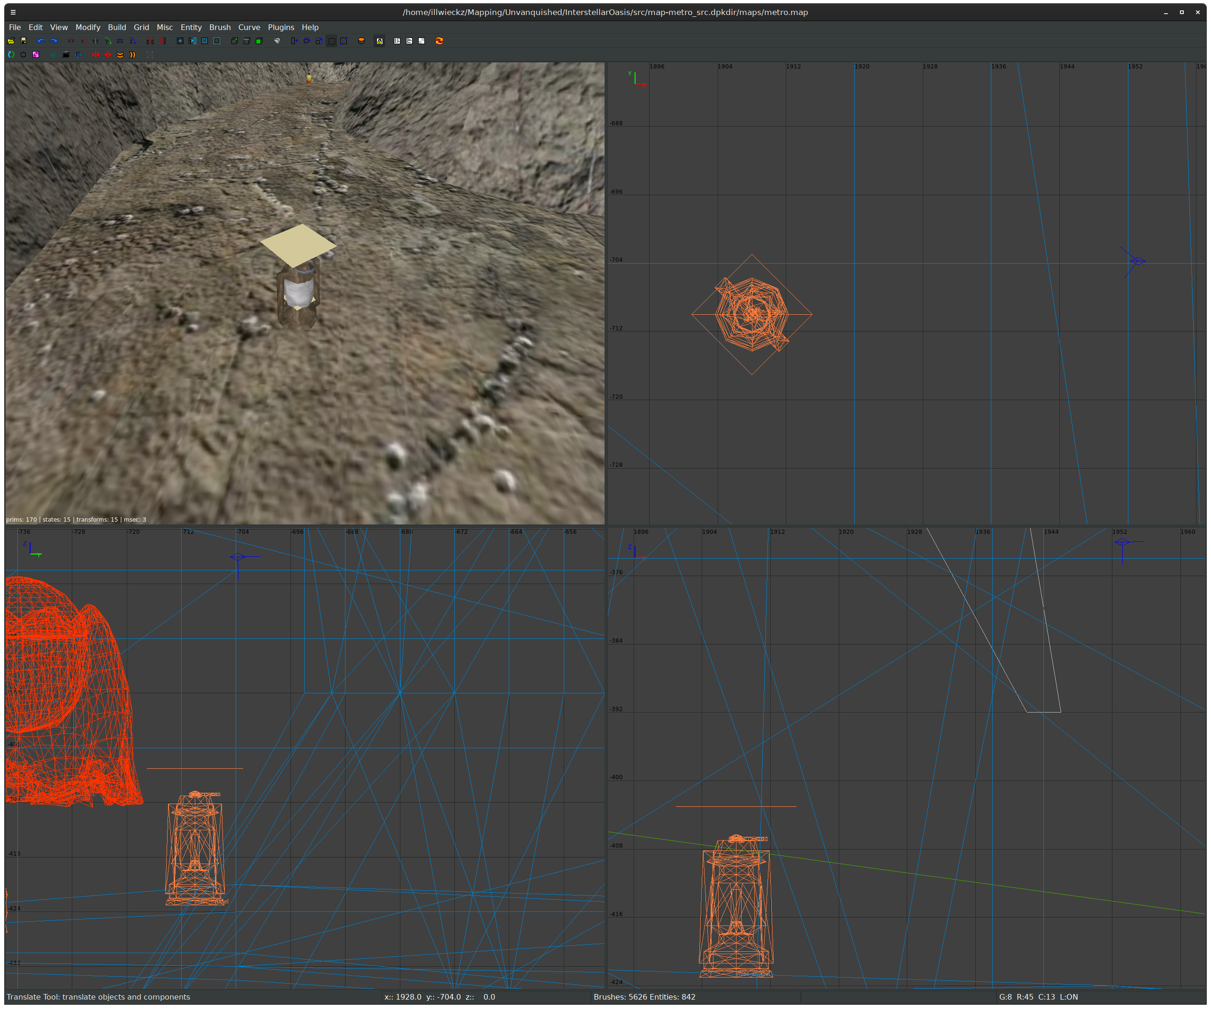Viewport: 1211px width, 1009px height.
Task: Open the Console icon
Action: 409,41
